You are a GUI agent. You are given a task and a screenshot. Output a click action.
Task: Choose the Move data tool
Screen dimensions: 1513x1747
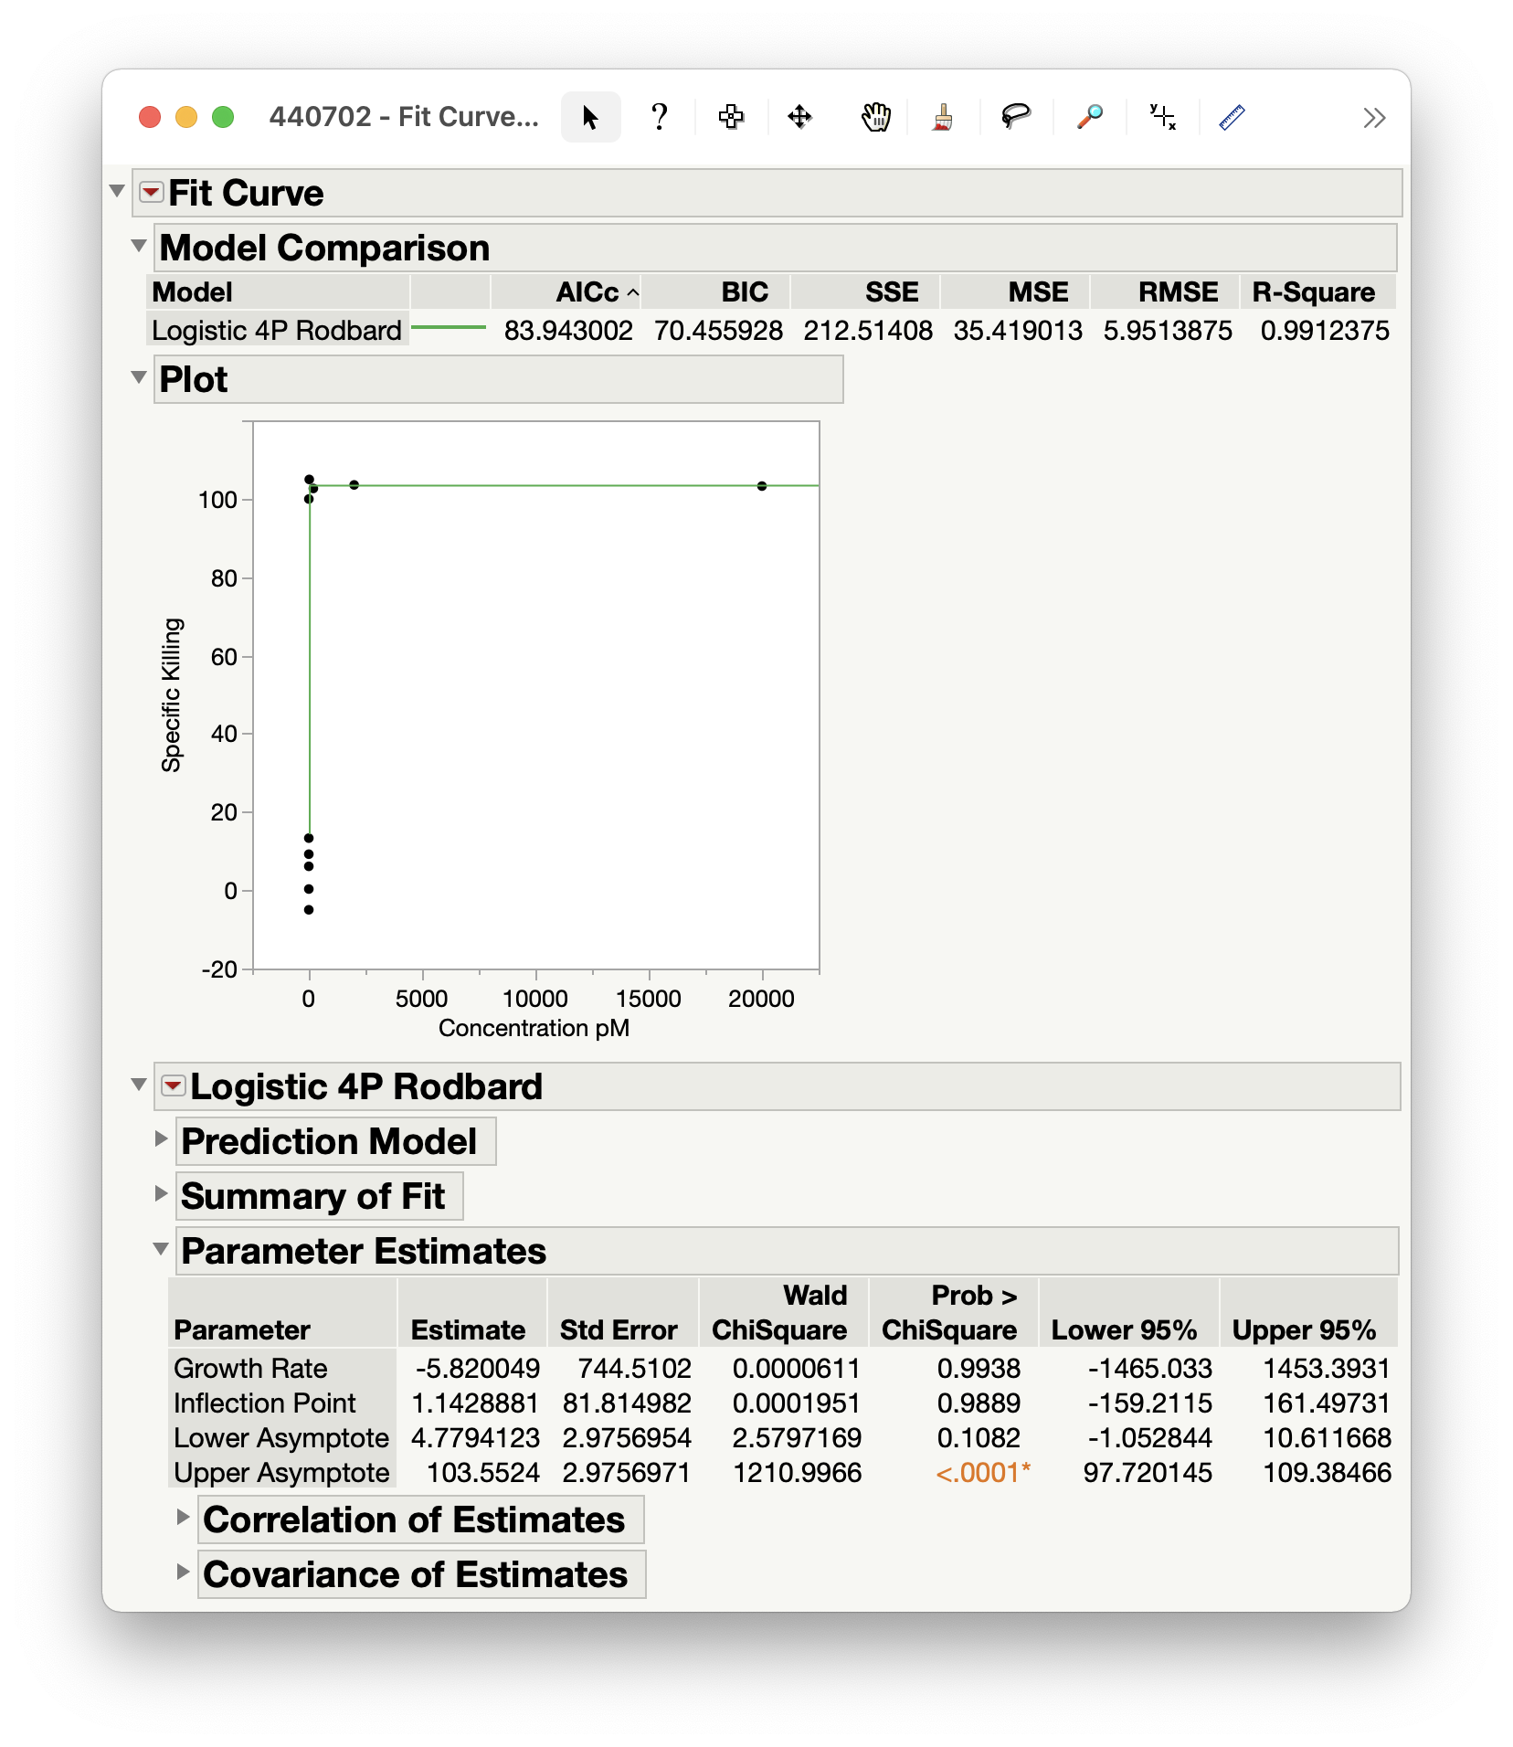(799, 117)
